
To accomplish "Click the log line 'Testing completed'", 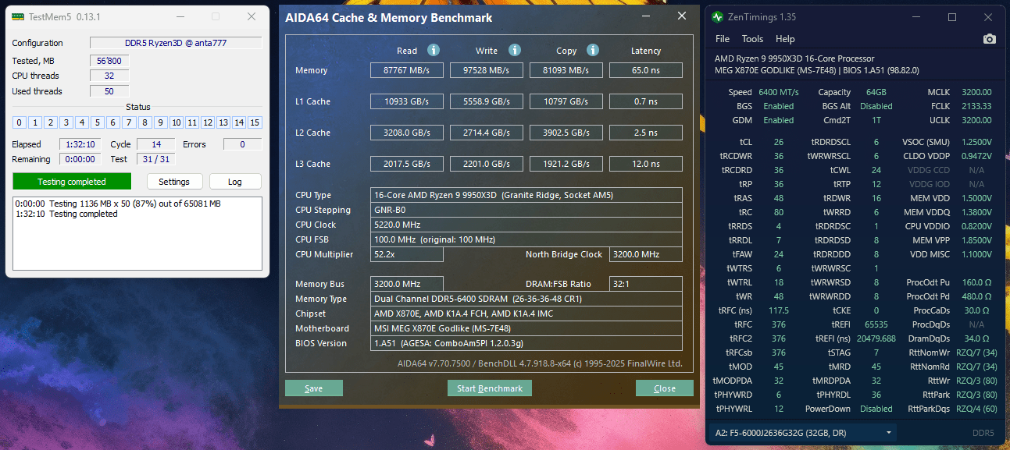I will tap(66, 214).
